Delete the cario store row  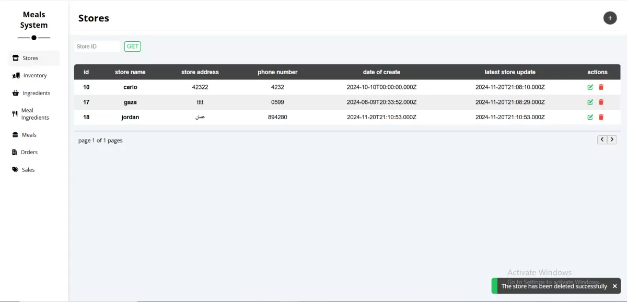coord(601,87)
